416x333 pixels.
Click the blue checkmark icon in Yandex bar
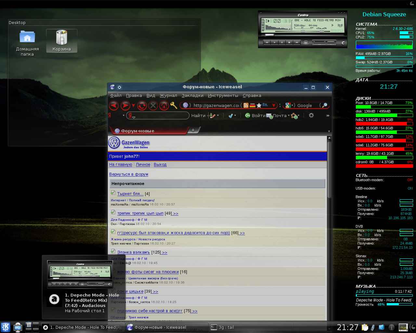(230, 115)
